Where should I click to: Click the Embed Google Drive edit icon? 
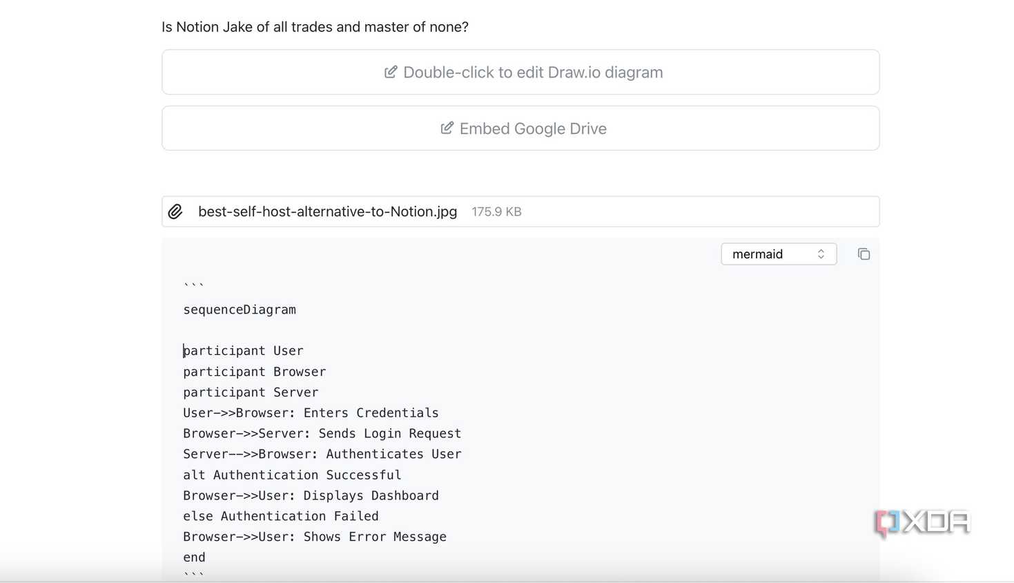tap(447, 128)
